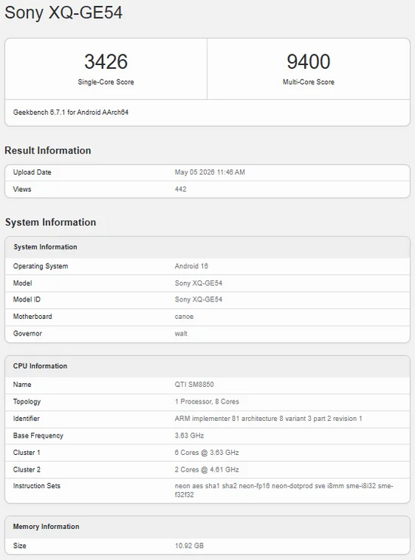
Task: Click the Operating System value Android 16
Action: point(191,266)
